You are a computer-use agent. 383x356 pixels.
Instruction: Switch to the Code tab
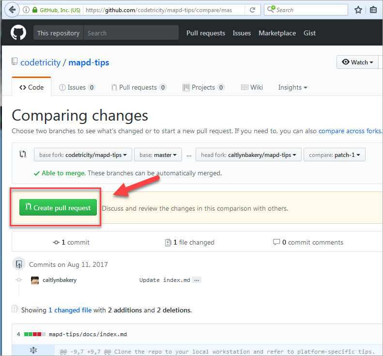(x=31, y=87)
